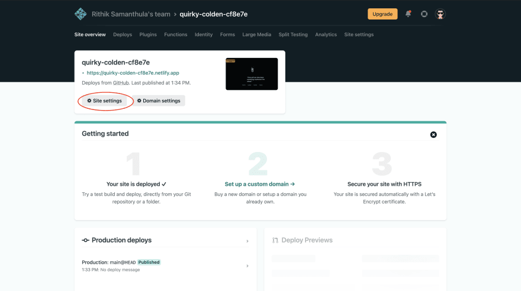
Task: Go to the Plugins tab
Action: tap(148, 34)
